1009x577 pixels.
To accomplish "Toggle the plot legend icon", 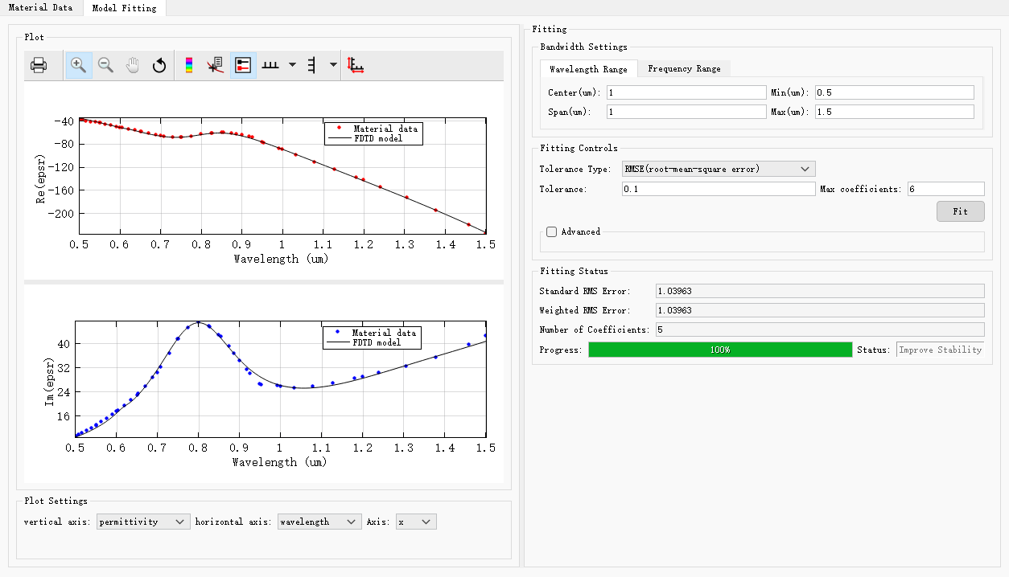I will 243,66.
